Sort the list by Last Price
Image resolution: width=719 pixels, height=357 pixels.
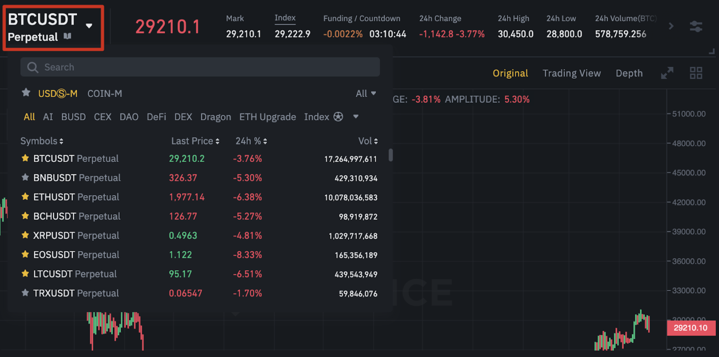[x=195, y=141]
